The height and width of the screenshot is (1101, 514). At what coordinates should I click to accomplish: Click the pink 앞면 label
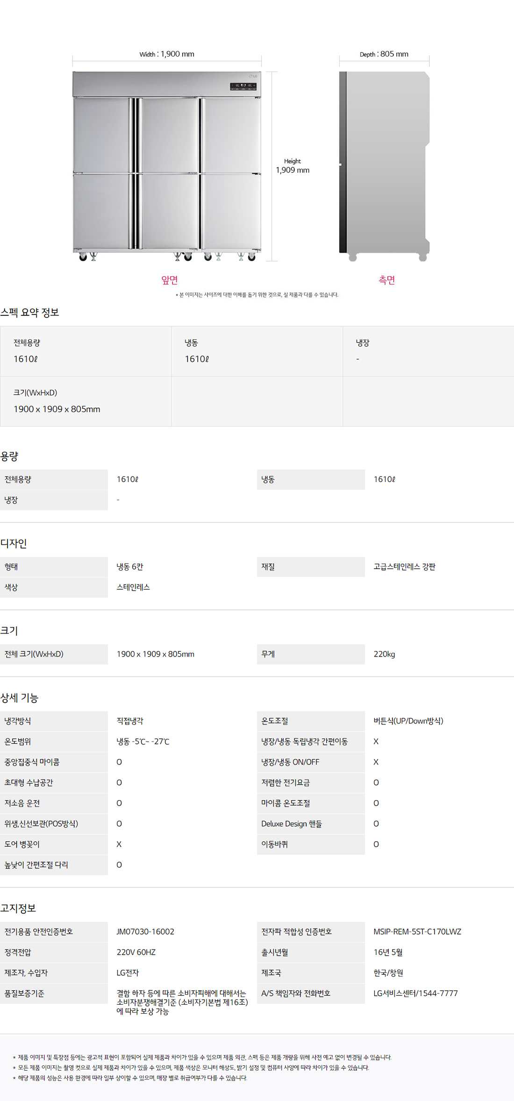pyautogui.click(x=170, y=280)
